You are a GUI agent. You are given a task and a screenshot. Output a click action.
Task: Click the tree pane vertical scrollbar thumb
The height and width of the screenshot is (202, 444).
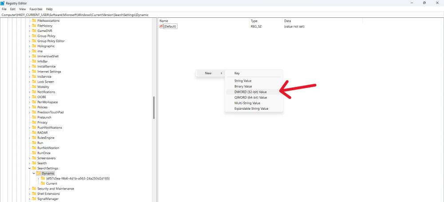click(x=154, y=107)
